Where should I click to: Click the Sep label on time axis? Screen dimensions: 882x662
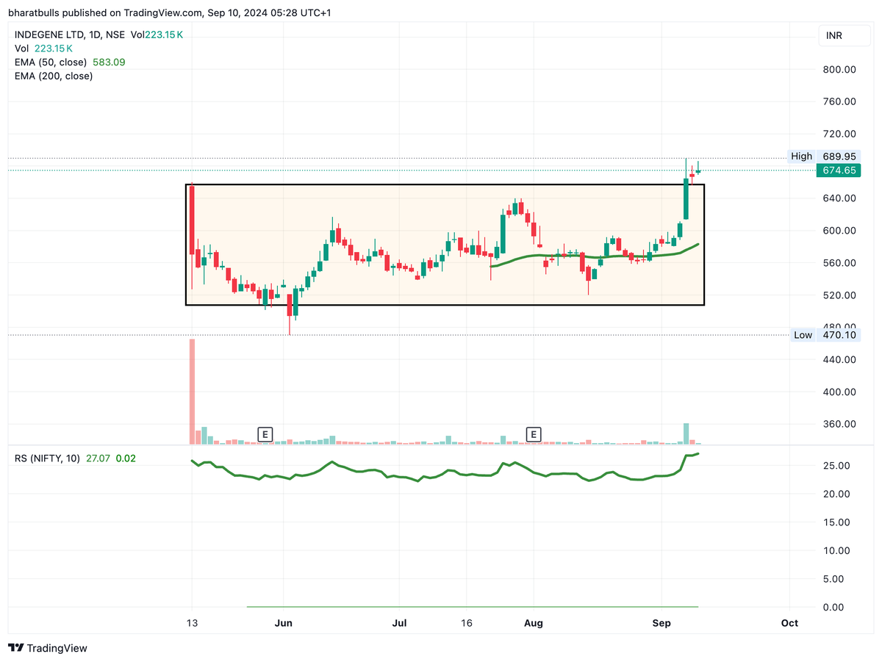[x=662, y=623]
